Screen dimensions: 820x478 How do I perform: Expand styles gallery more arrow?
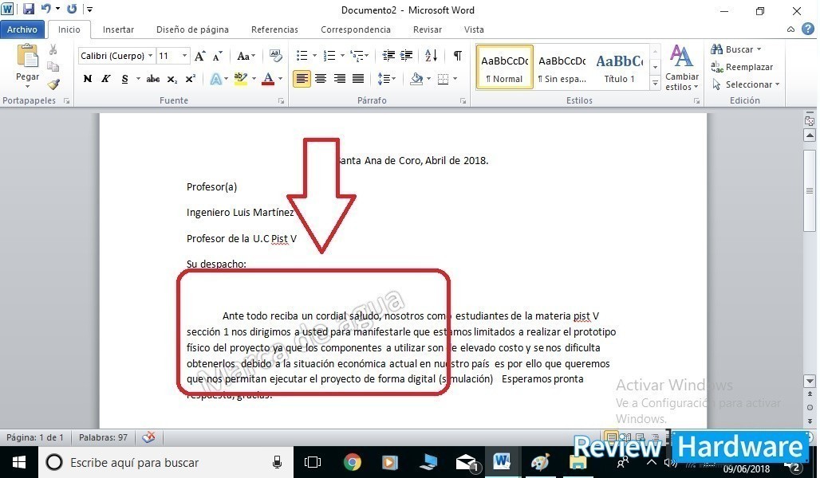pos(655,83)
